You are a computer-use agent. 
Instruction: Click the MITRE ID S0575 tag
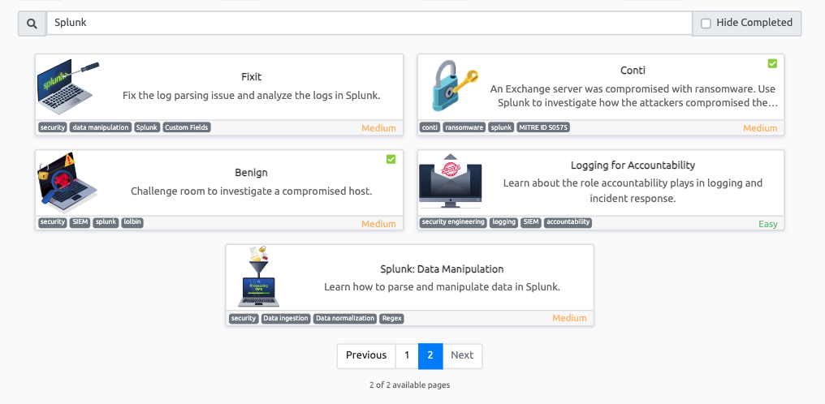[543, 127]
